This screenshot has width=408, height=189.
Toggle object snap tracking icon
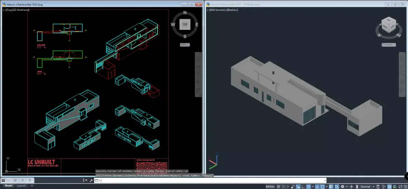point(317,186)
